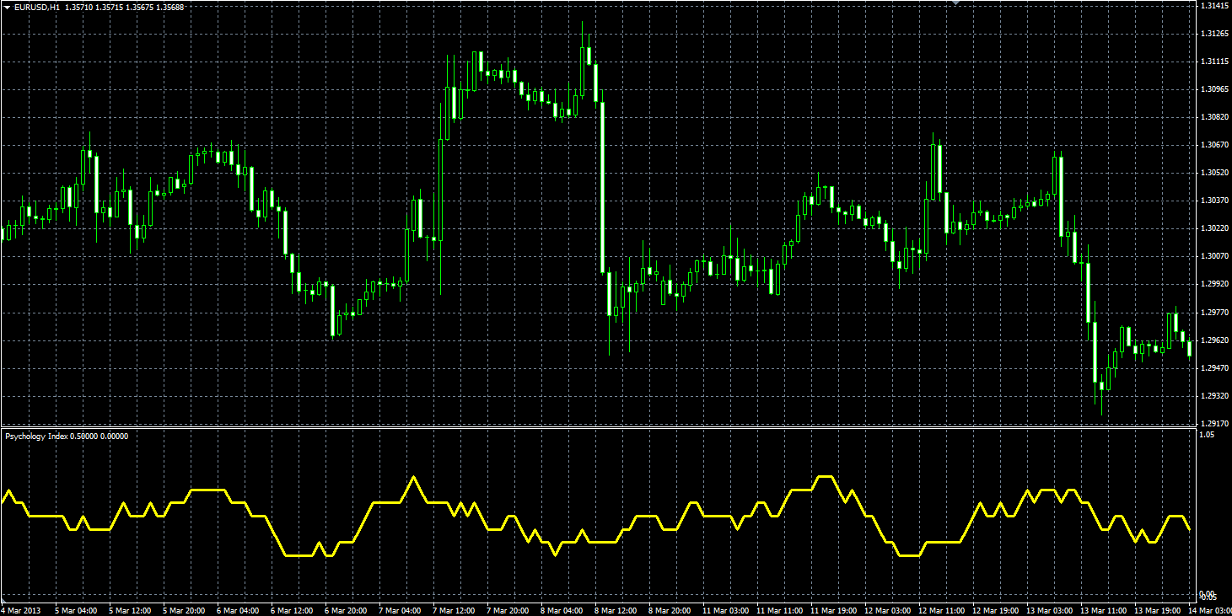Click the 5 Mar 12:00 time label
Image resolution: width=1232 pixels, height=616 pixels.
point(130,610)
